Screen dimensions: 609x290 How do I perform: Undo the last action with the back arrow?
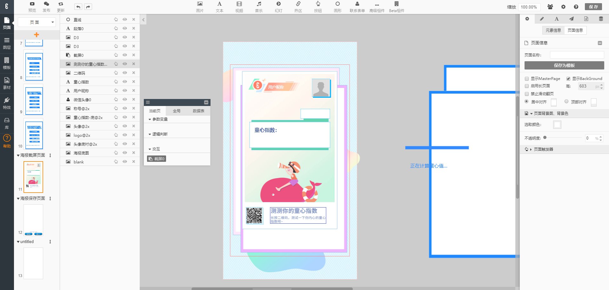78,7
